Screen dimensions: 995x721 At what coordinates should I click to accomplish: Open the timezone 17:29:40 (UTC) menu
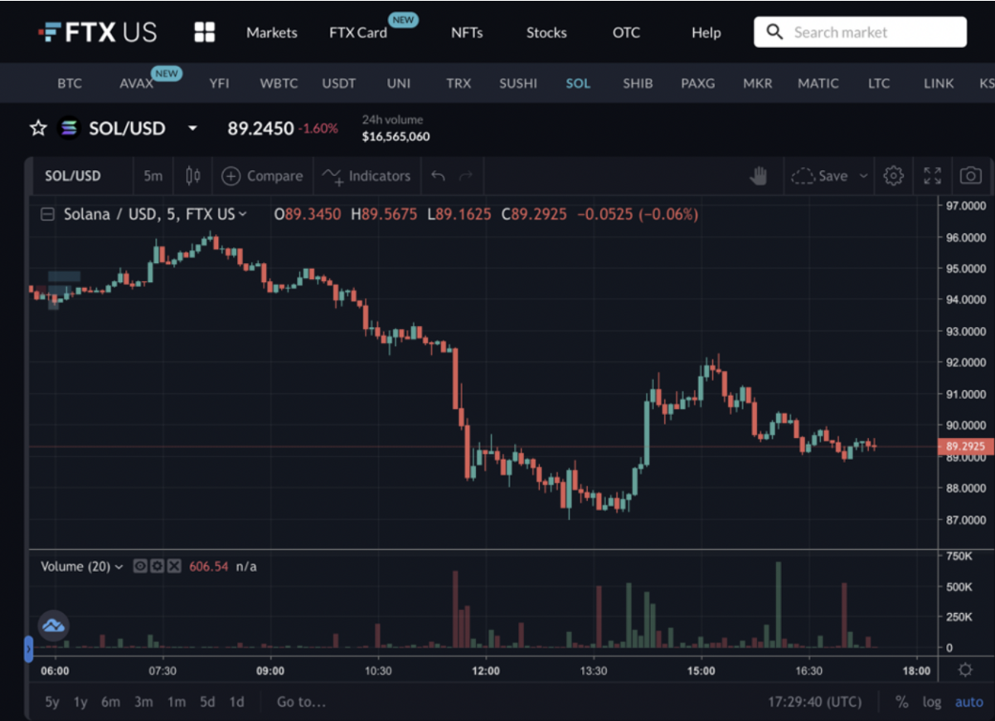click(x=817, y=702)
